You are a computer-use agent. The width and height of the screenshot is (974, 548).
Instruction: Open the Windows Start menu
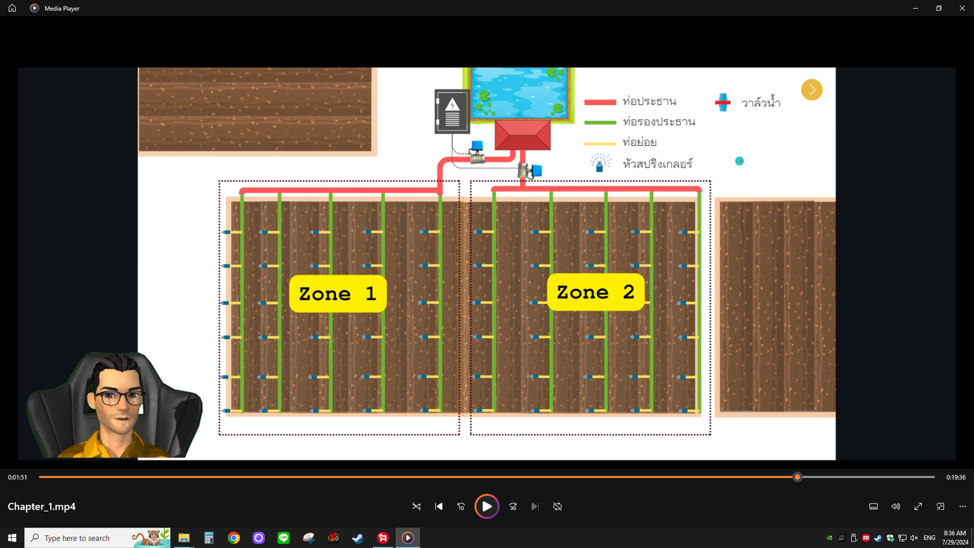(x=12, y=538)
